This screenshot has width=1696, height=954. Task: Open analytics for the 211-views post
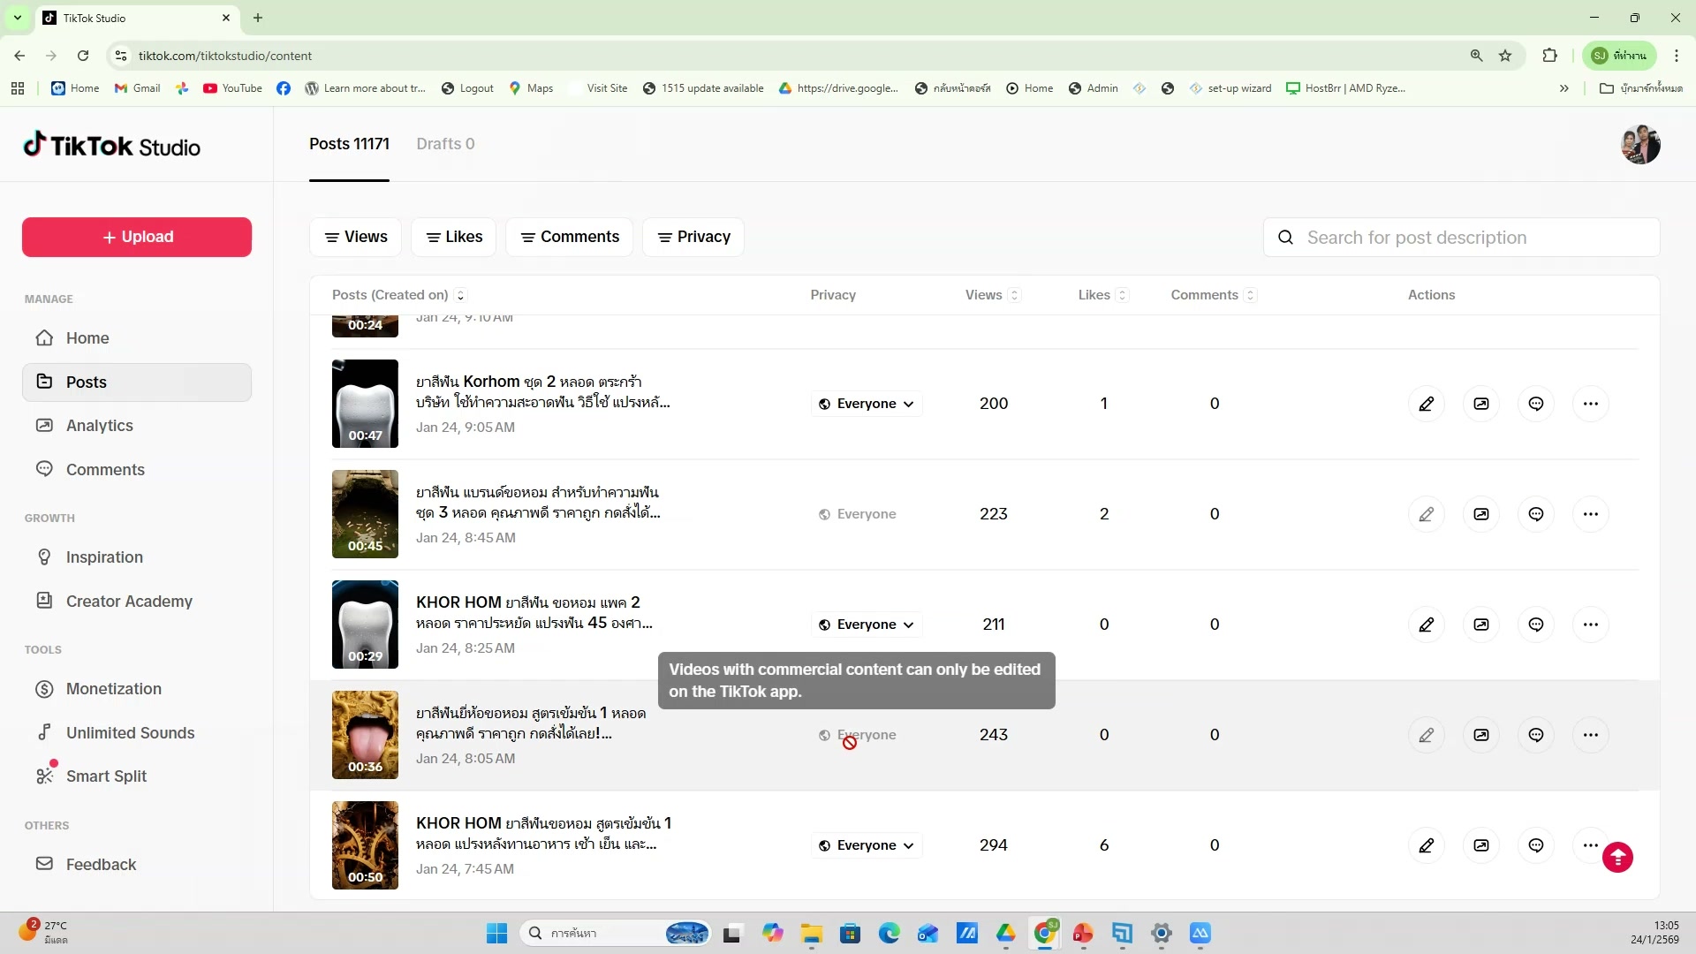(1481, 625)
